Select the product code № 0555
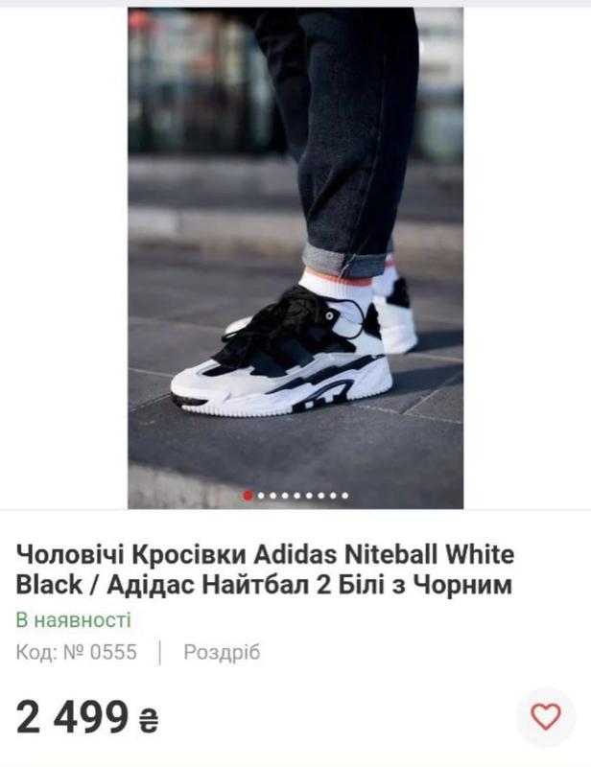Image resolution: width=591 pixels, height=767 pixels. coord(77,653)
